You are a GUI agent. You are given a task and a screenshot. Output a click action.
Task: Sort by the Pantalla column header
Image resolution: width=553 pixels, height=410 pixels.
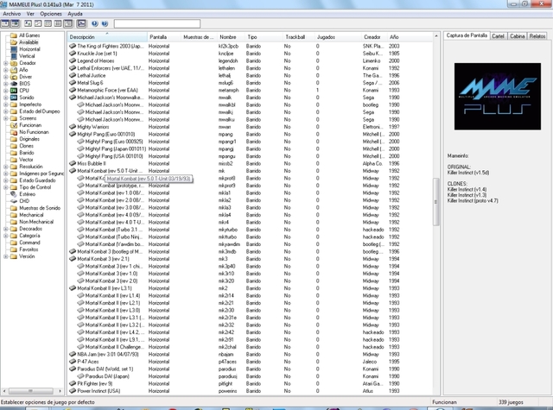[164, 36]
